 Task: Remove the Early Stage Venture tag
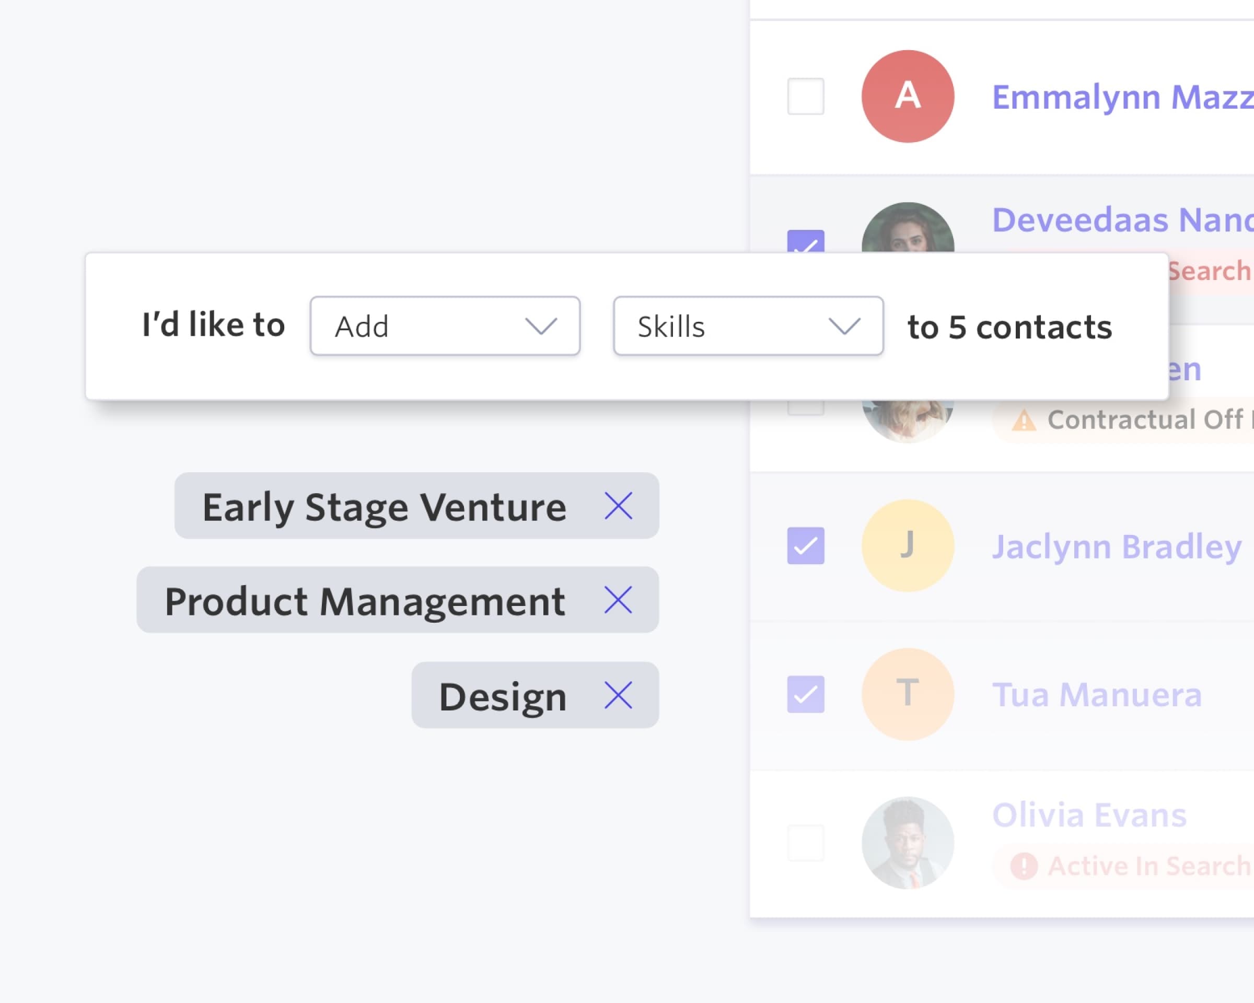(x=618, y=506)
